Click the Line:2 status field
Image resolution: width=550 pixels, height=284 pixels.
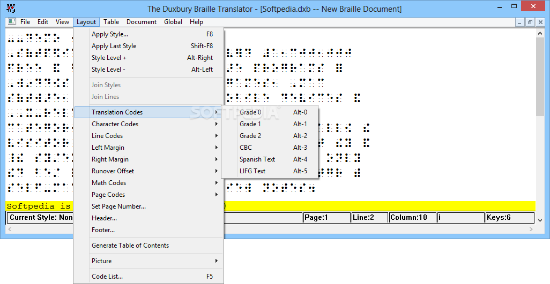click(x=370, y=218)
